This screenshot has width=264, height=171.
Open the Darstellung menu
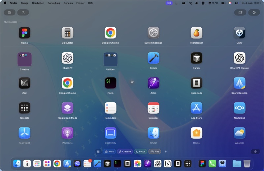click(54, 3)
